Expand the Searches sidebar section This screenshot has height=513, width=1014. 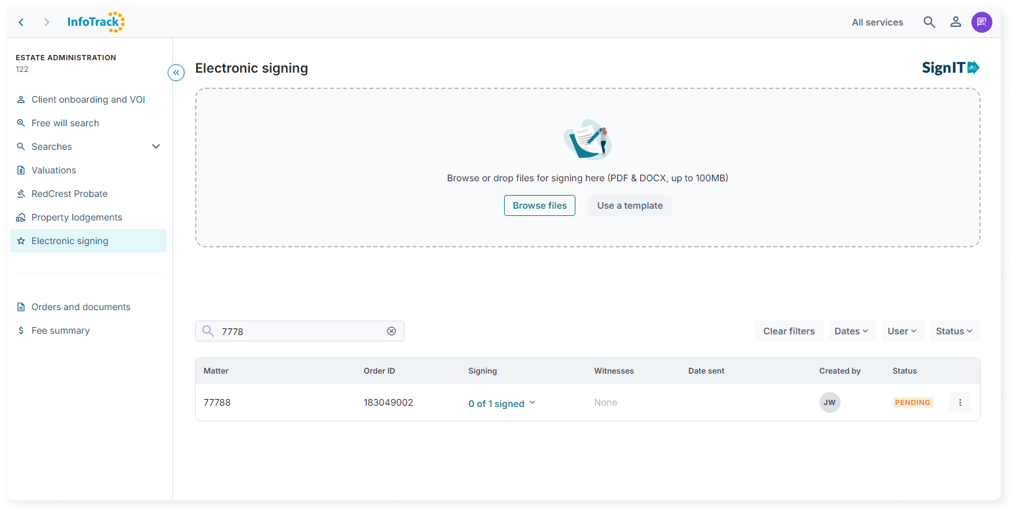click(x=156, y=147)
